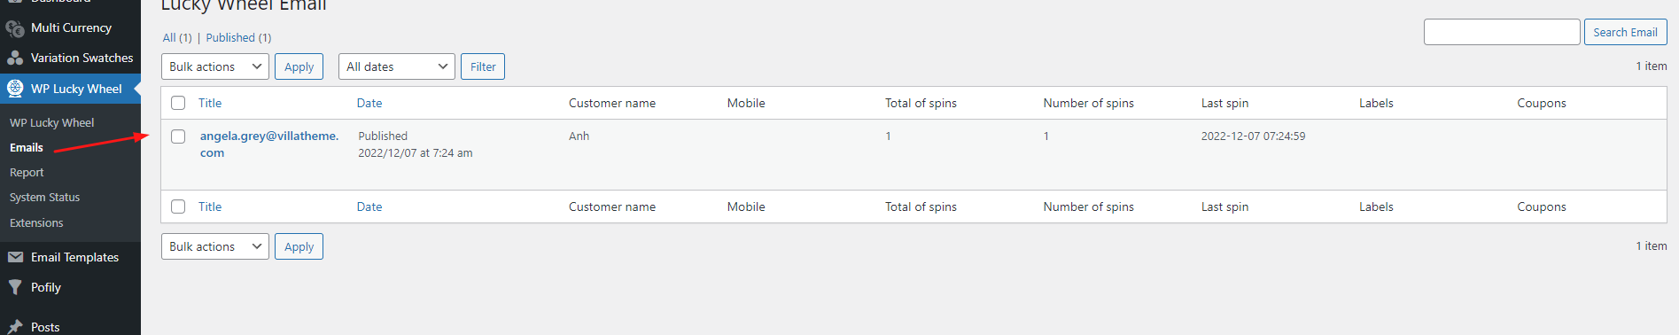Click the WP Lucky Wheel wheel icon
This screenshot has width=1679, height=335.
(15, 89)
